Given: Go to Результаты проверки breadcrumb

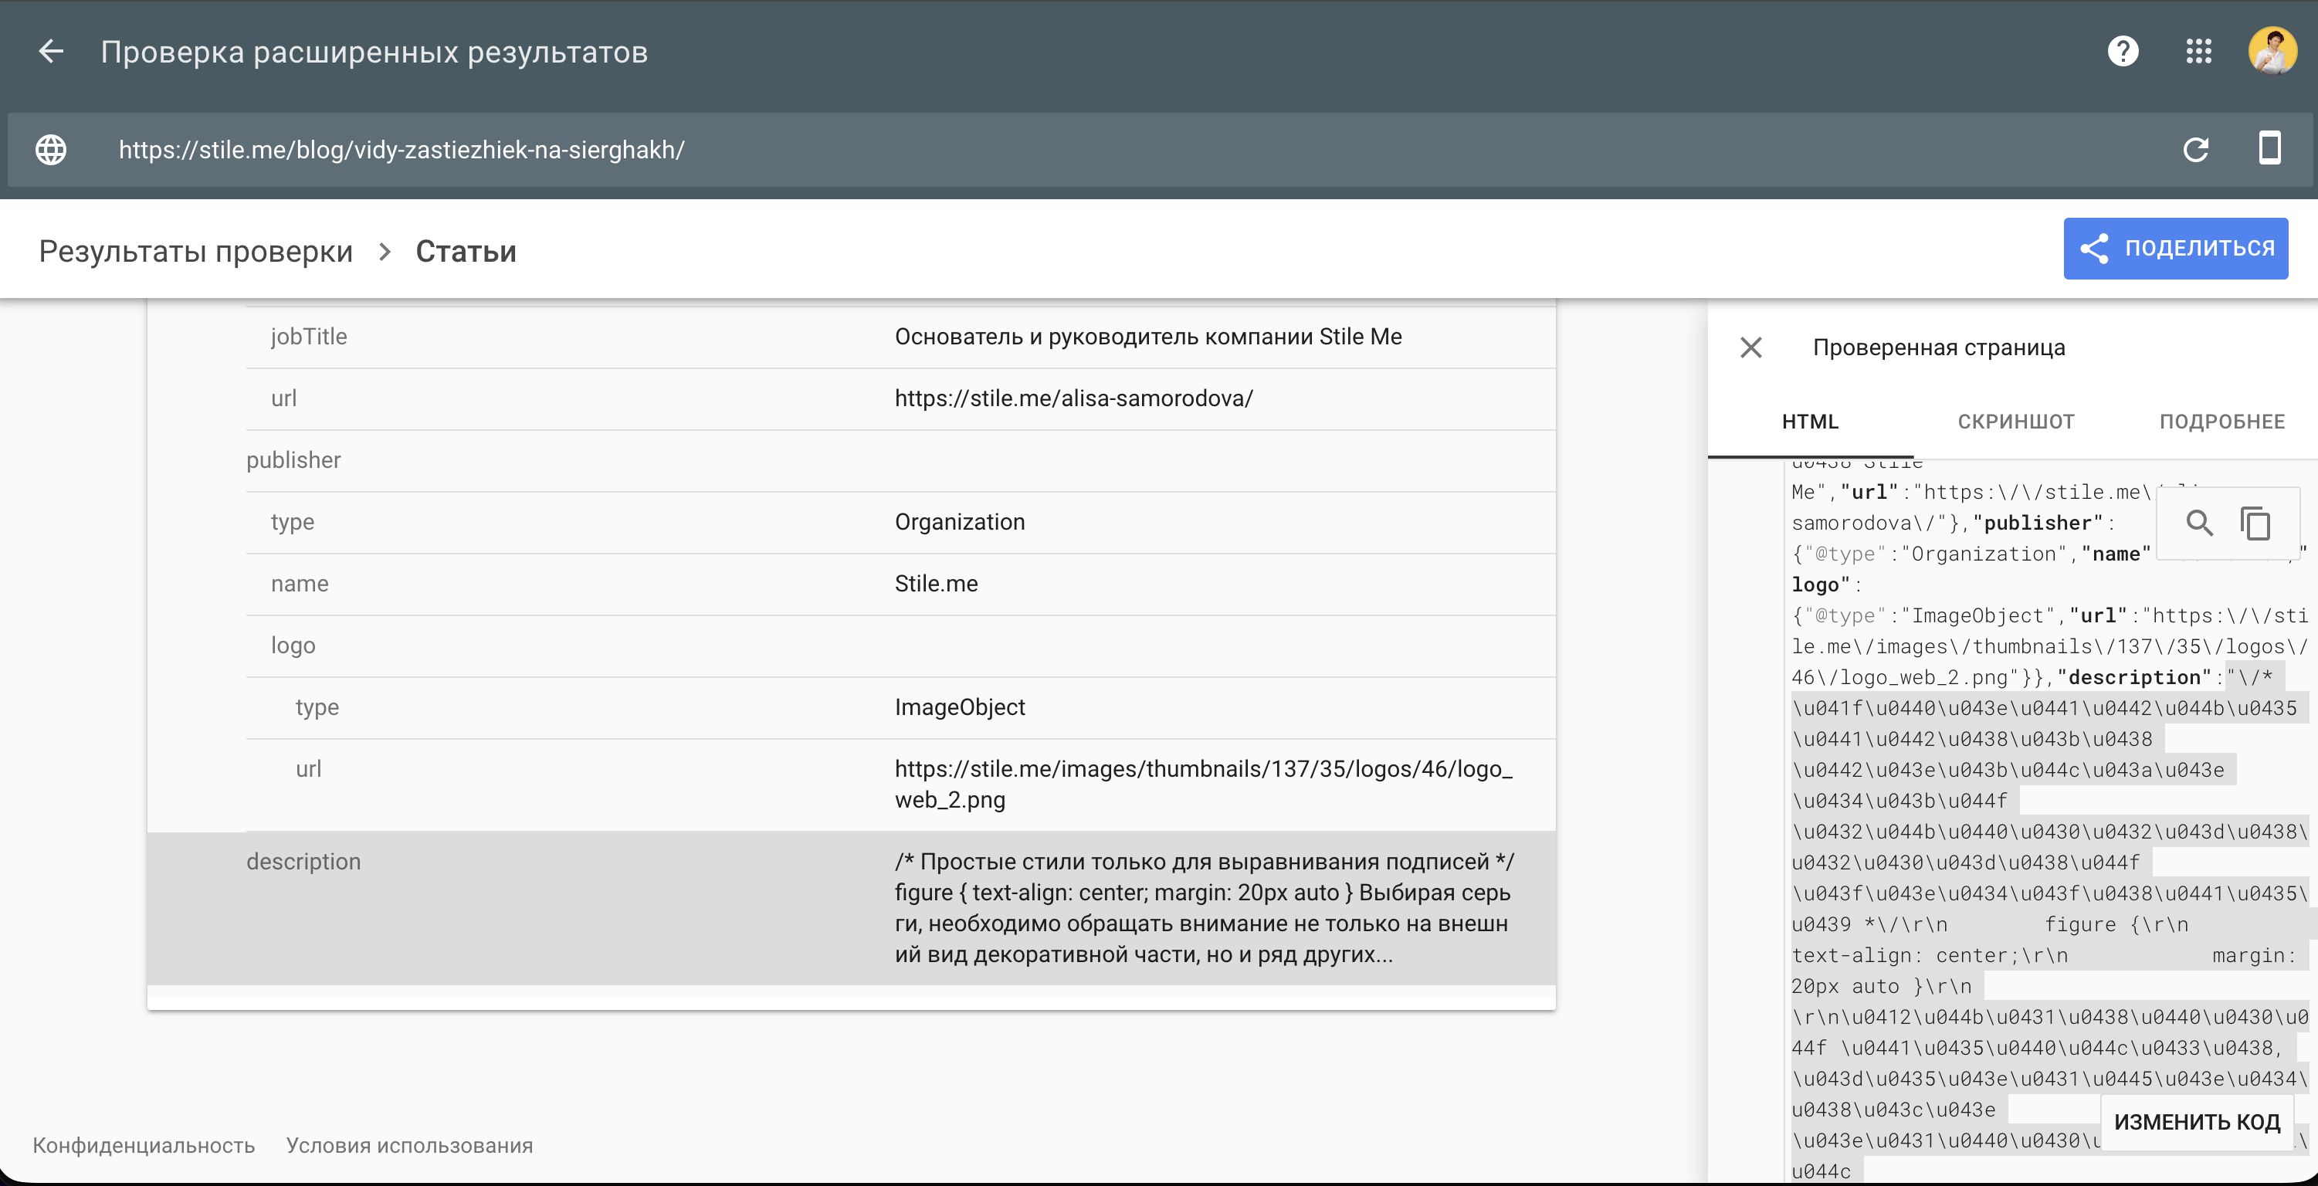Looking at the screenshot, I should [195, 251].
